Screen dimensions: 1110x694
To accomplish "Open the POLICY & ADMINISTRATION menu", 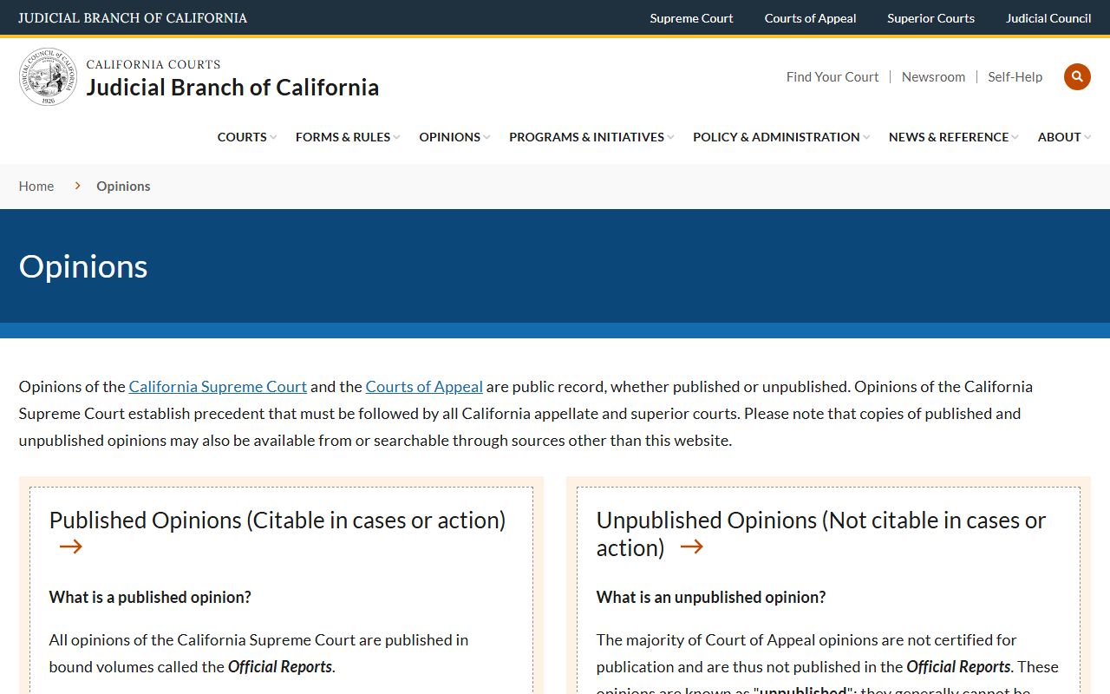I will [776, 137].
